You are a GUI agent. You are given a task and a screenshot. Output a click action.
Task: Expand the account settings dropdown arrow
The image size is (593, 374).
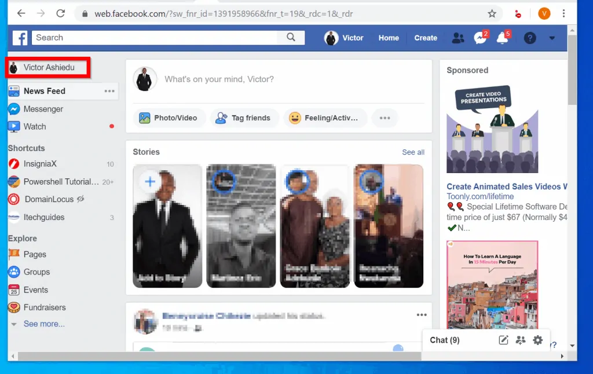551,38
